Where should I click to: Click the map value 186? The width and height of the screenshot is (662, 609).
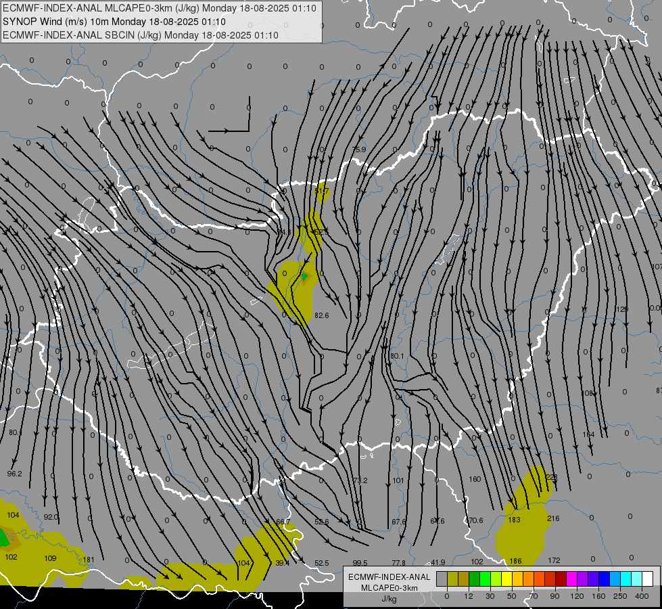point(515,561)
